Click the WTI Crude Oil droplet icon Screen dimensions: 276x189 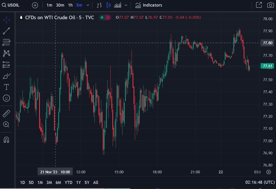(21, 18)
